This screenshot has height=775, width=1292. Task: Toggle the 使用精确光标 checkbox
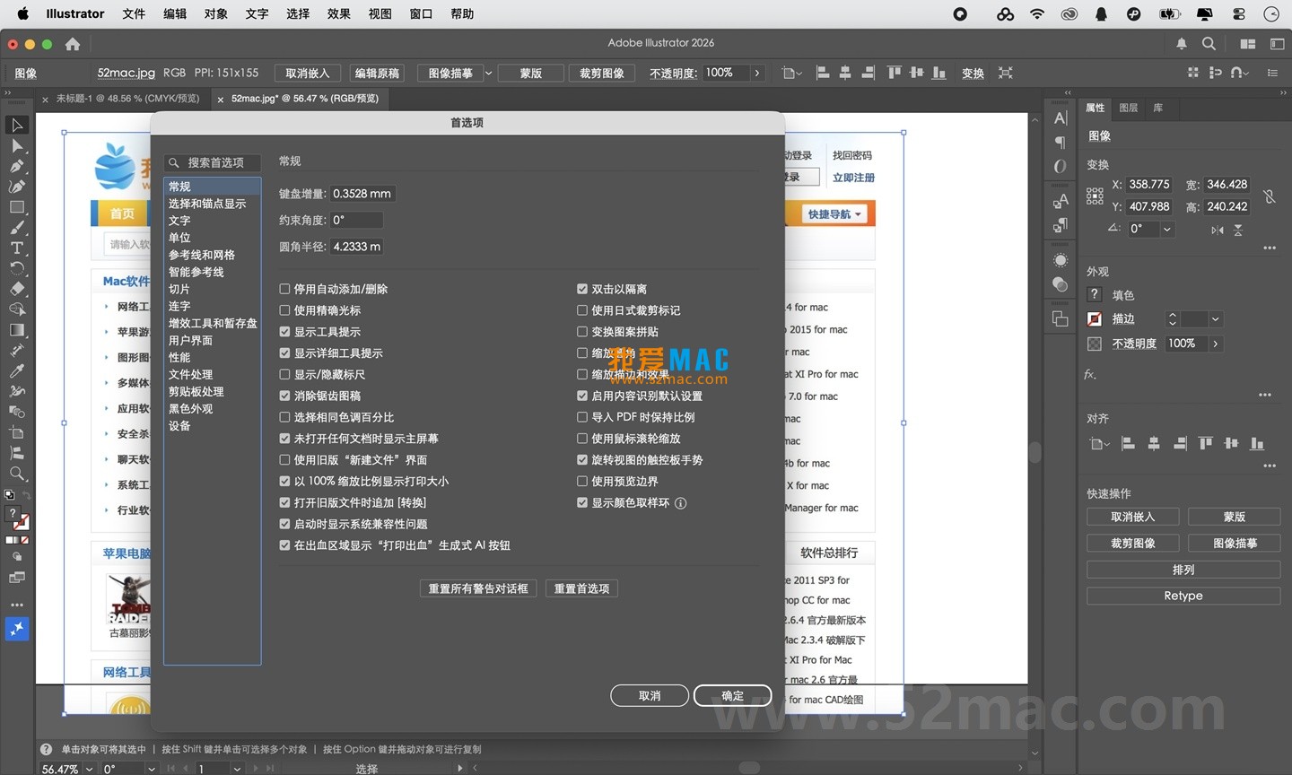coord(285,309)
